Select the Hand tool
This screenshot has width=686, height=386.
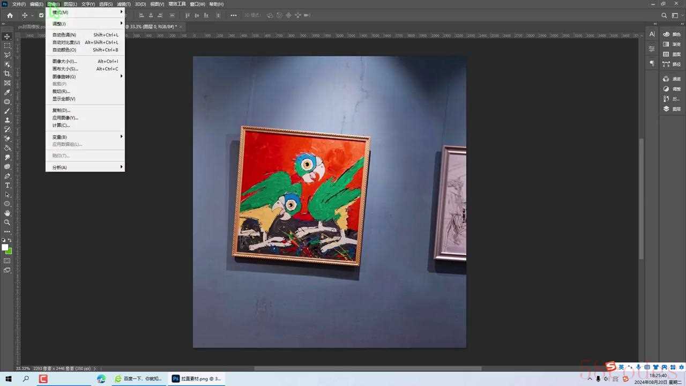tap(7, 213)
